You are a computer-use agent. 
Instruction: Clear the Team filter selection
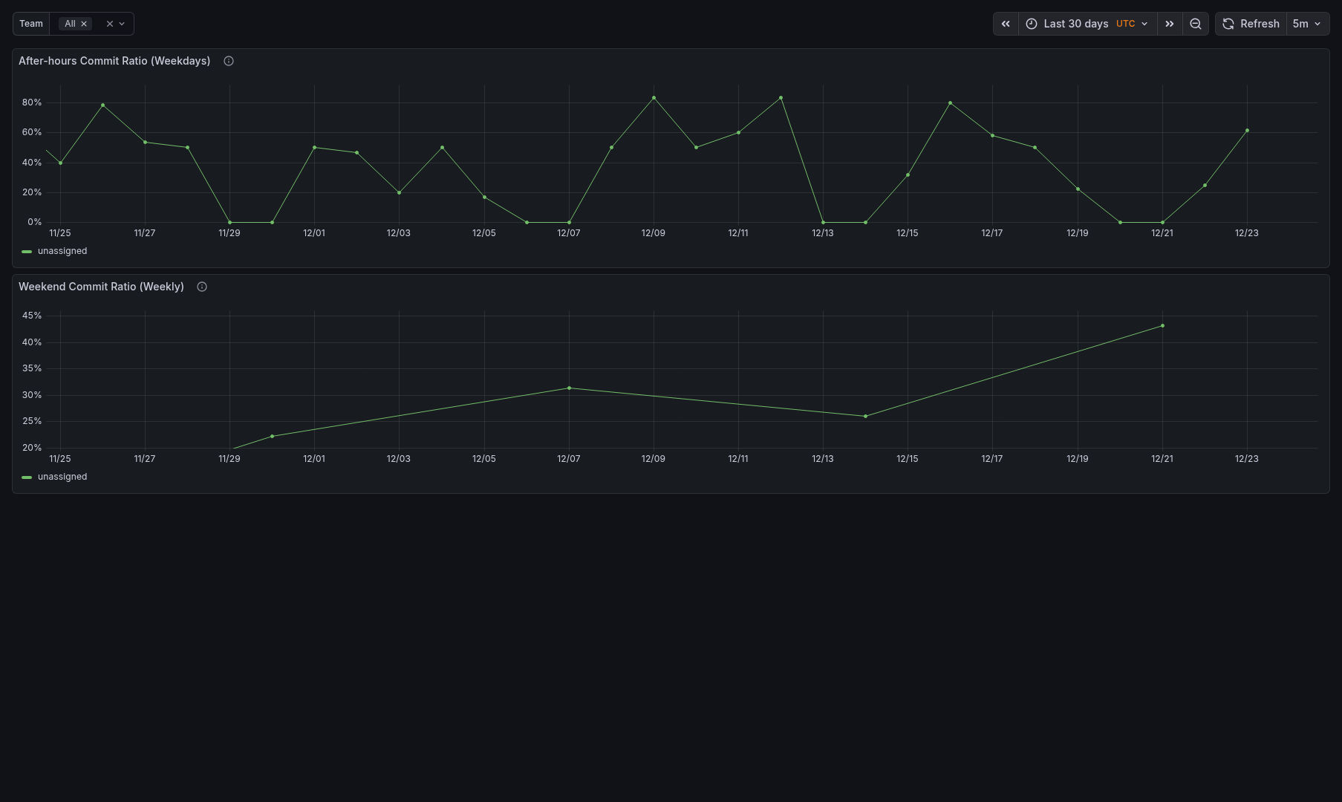(x=110, y=24)
